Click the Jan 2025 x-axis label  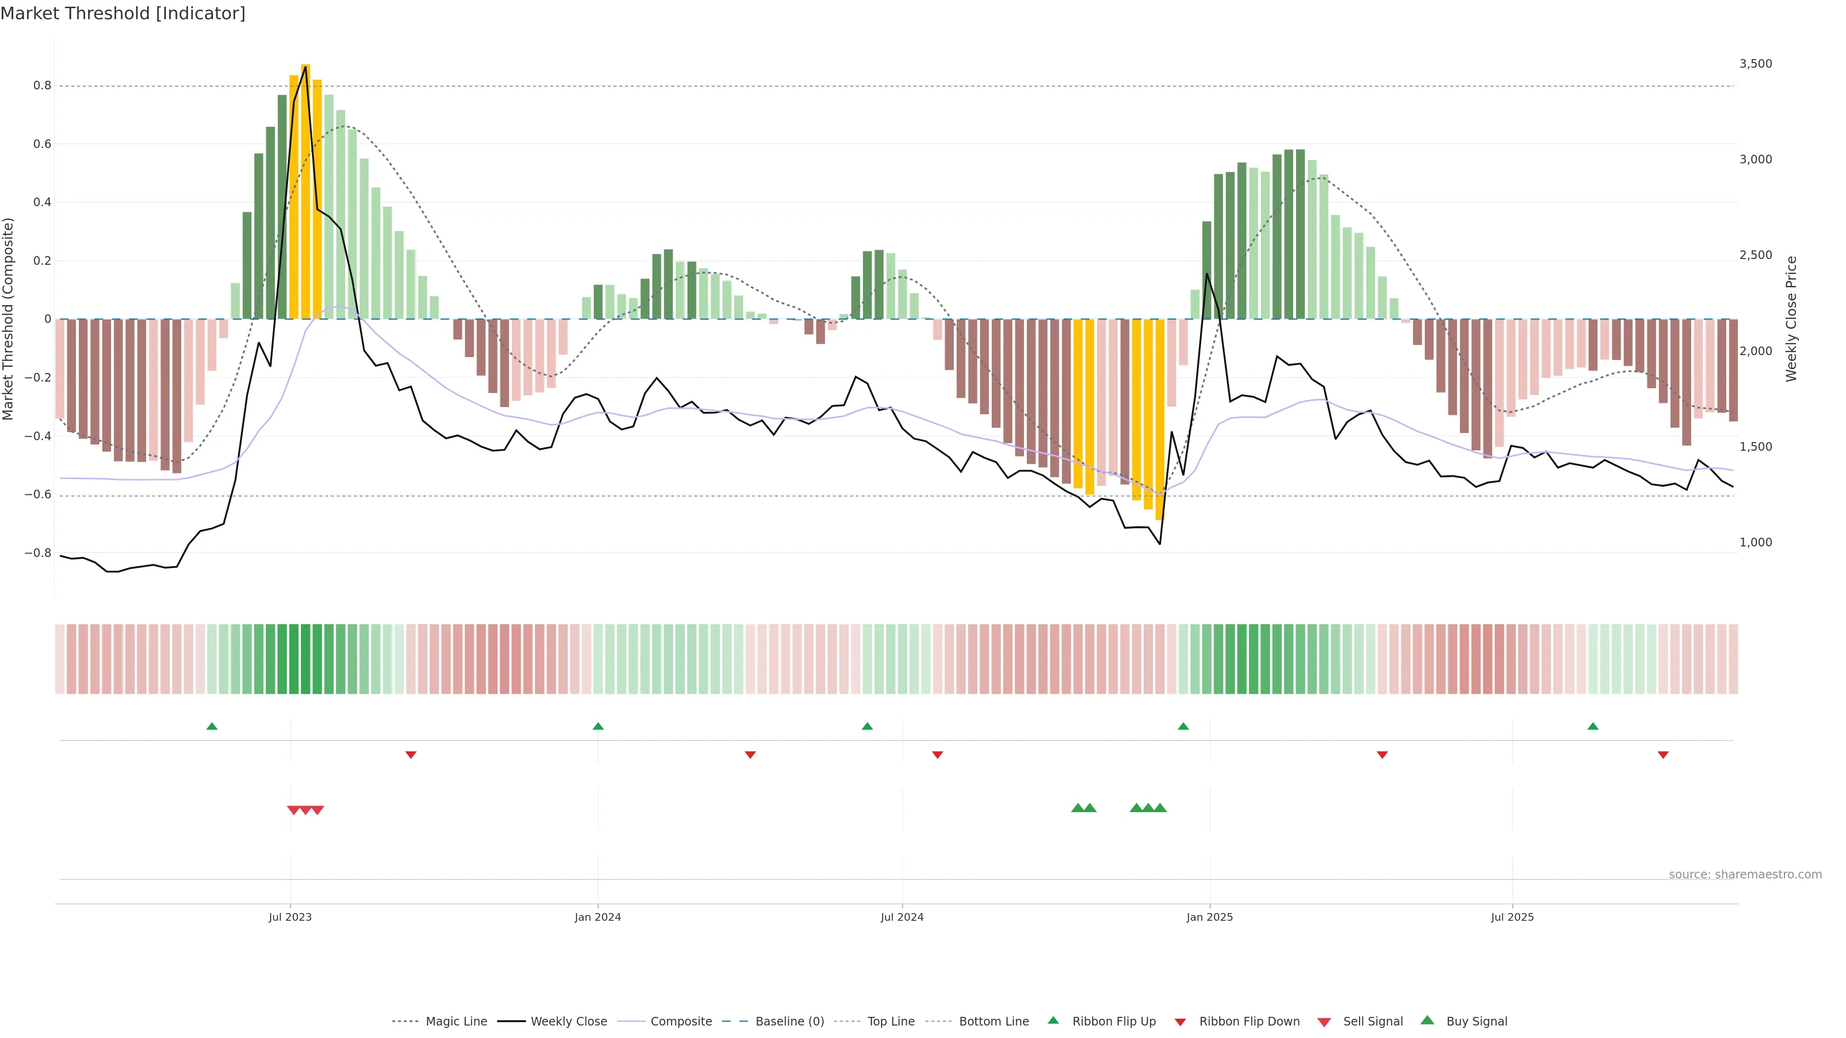(1210, 917)
